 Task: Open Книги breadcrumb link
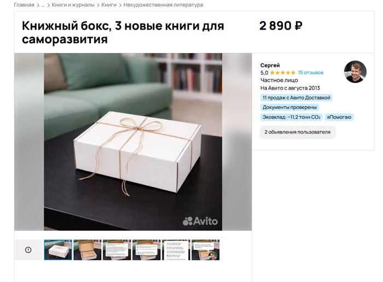tap(109, 5)
